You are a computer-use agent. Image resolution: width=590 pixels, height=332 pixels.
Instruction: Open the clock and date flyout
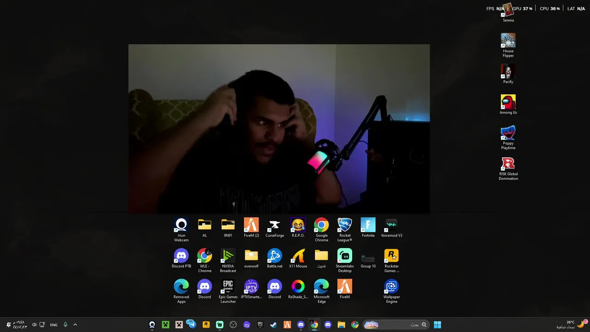(19, 325)
